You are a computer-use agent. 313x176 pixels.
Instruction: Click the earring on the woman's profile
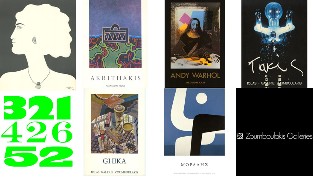point(34,40)
